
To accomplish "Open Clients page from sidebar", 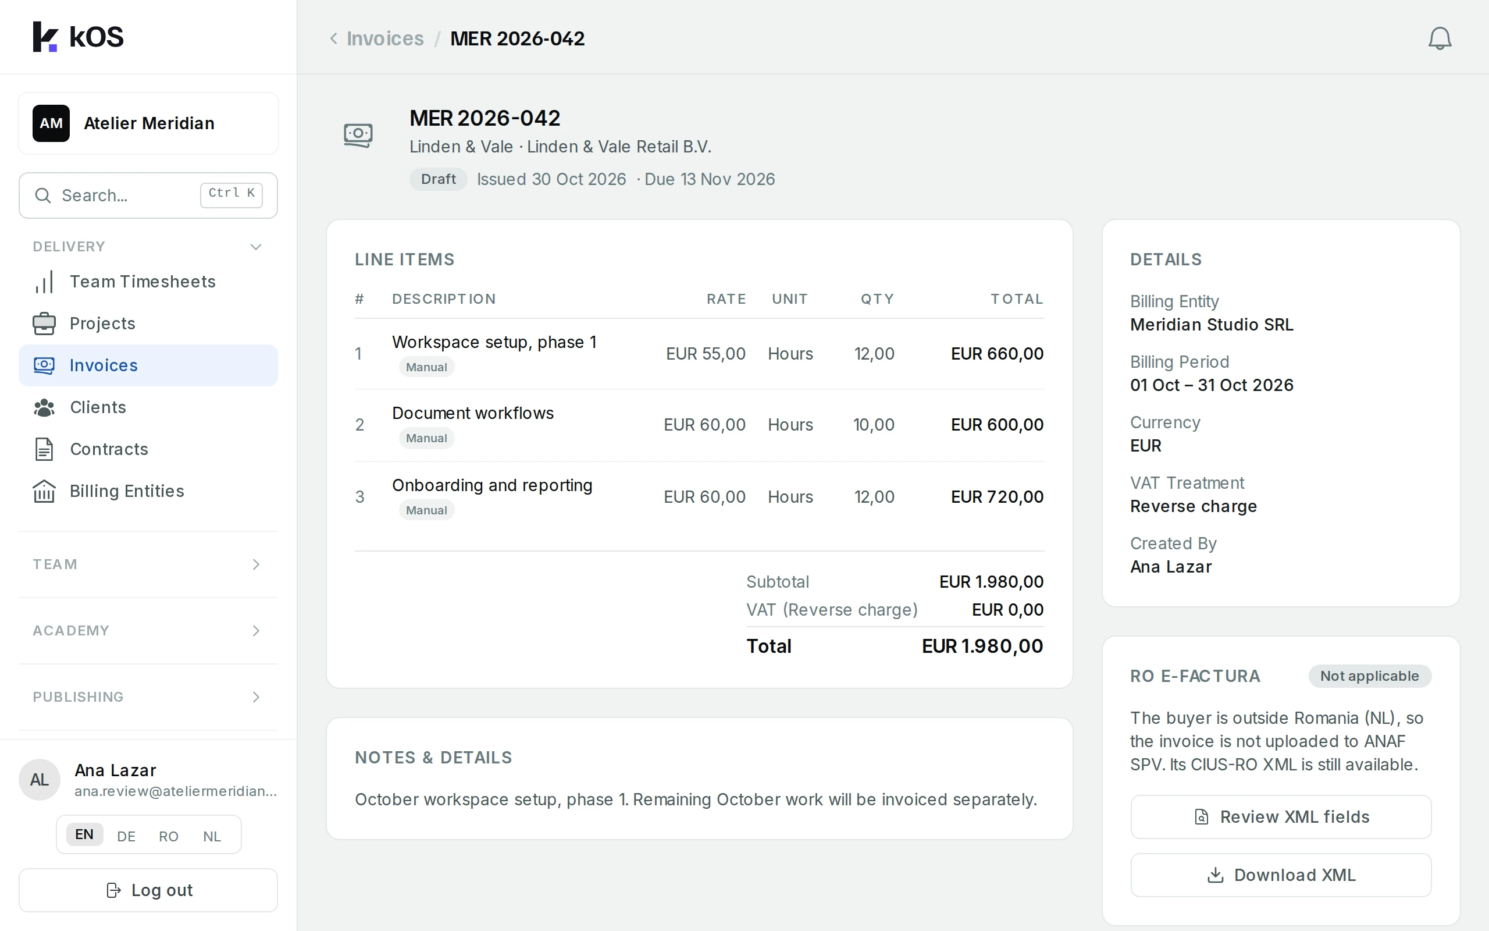I will 148,407.
